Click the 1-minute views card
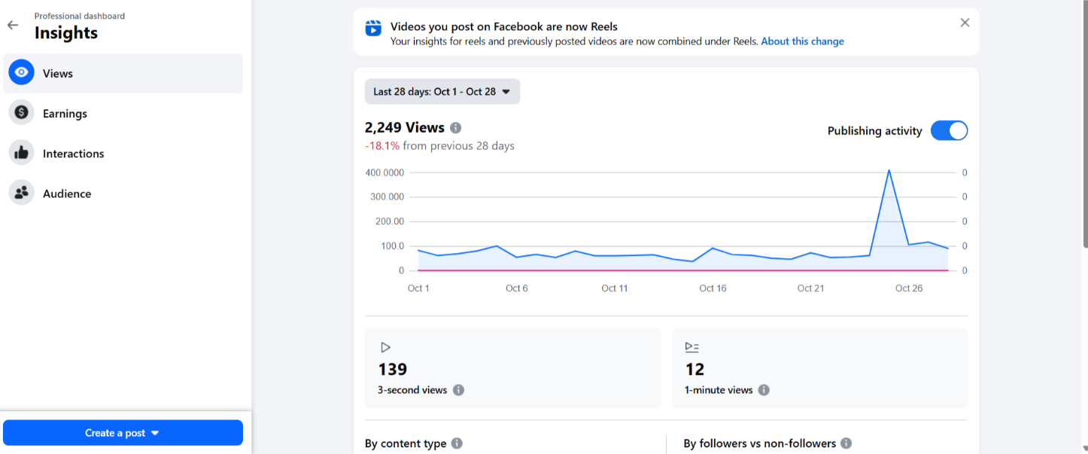Viewport: 1088px width, 454px height. click(x=820, y=368)
